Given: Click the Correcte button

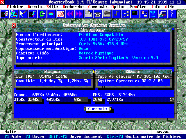Looking at the screenshot, I should coord(98,109).
